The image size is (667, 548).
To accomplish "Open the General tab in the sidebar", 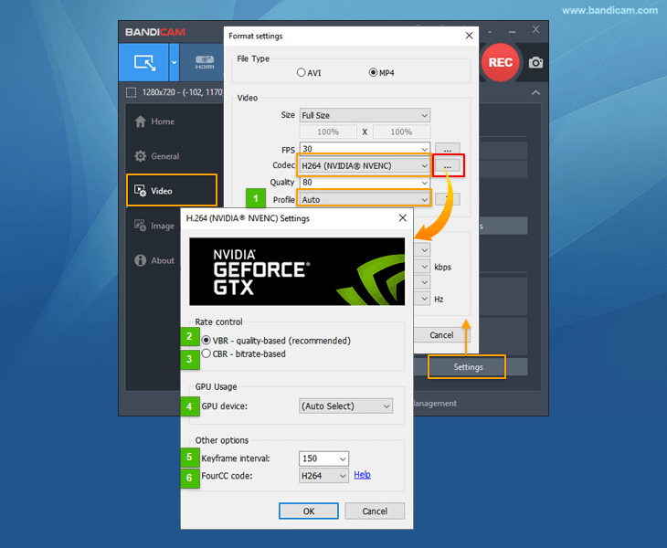I will (172, 156).
